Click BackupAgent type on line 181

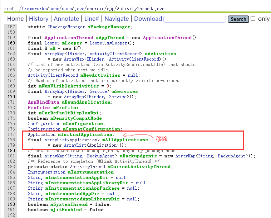pos(100,156)
